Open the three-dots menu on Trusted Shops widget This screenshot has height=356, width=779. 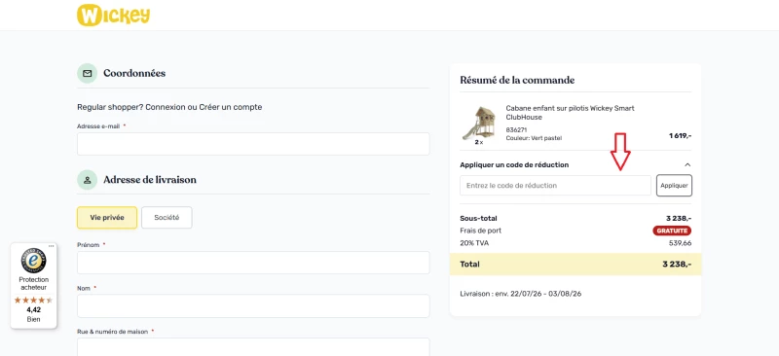tap(52, 246)
